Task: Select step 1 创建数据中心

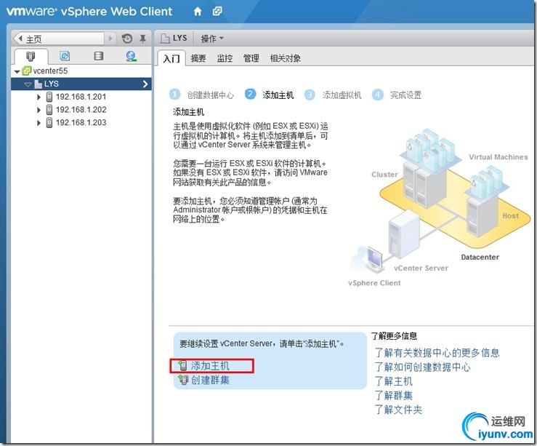Action: tap(201, 95)
